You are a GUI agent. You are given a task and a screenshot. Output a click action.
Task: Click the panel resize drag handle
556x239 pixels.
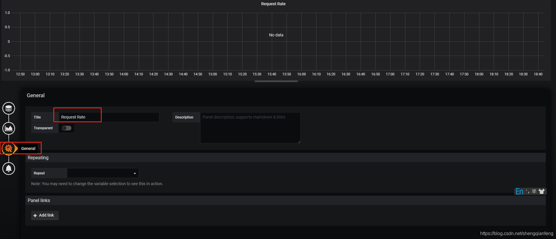click(x=276, y=81)
